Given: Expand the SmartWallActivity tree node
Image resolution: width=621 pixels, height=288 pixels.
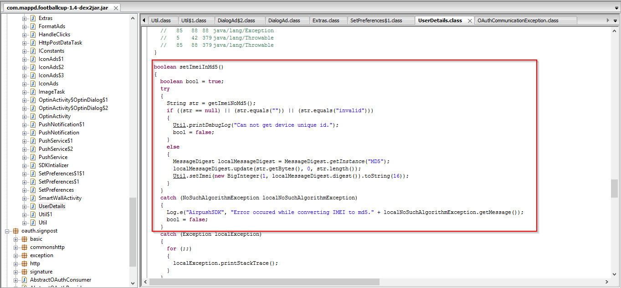Looking at the screenshot, I should (25, 198).
